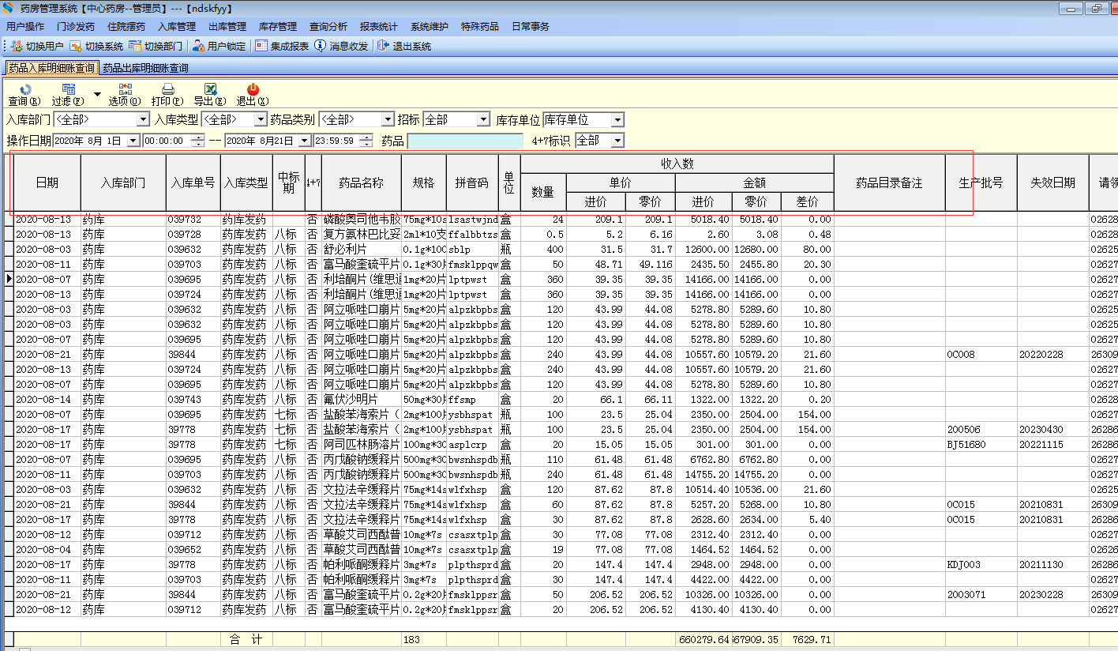
Task: Click the 入库单号 column header
Action: pos(193,183)
